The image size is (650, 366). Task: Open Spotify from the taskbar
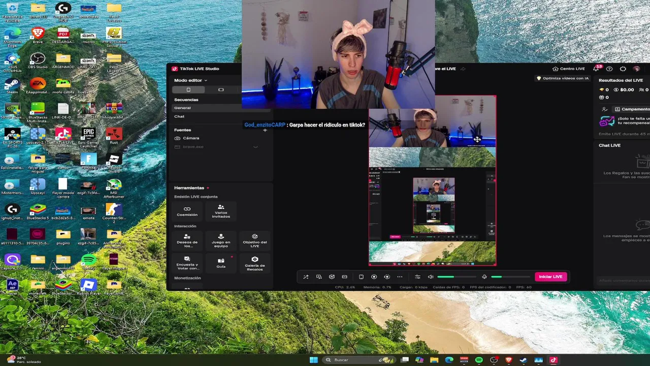479,360
